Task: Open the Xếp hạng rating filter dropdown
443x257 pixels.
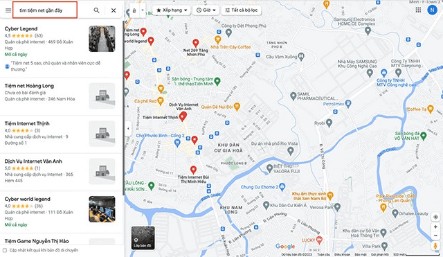Action: tap(172, 10)
